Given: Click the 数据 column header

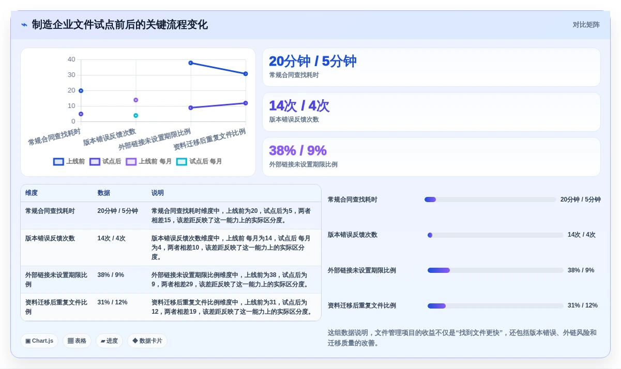Looking at the screenshot, I should coord(104,193).
